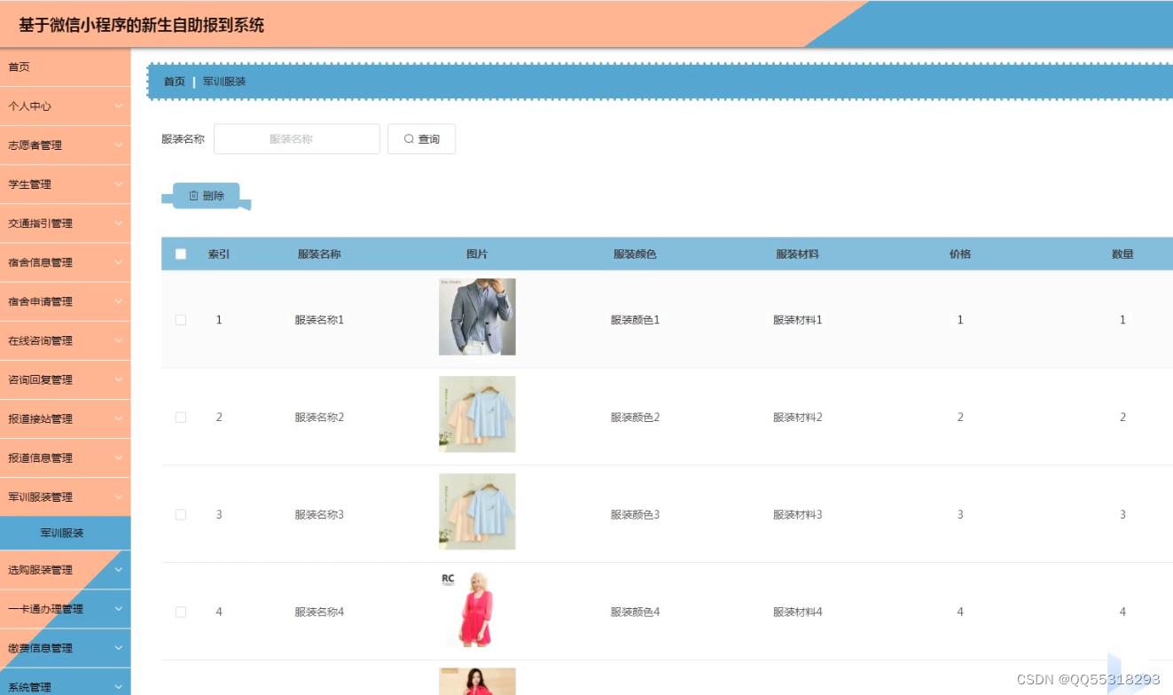This screenshot has height=695, width=1173.
Task: Expand the 一卡通办理管理 sidebar menu
Action: pyautogui.click(x=66, y=609)
